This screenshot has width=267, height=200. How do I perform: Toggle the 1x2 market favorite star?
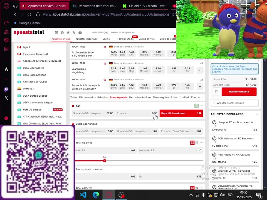click(x=73, y=106)
